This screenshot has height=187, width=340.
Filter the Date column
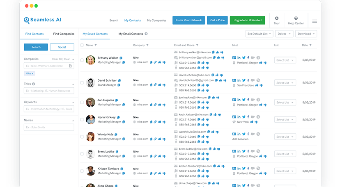(x=310, y=45)
